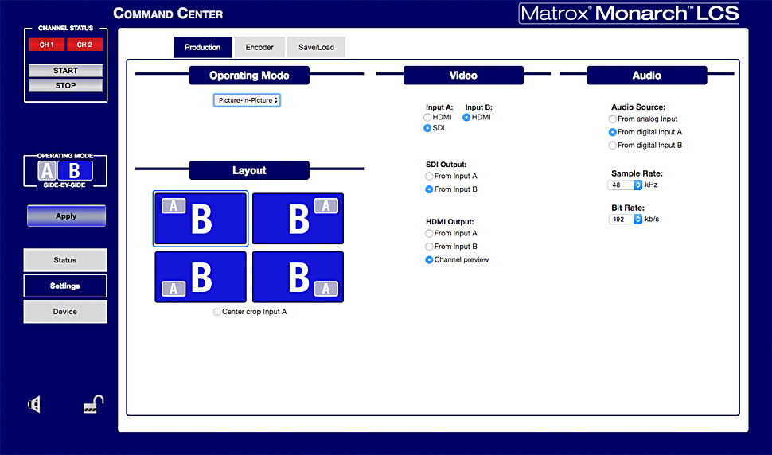This screenshot has width=772, height=455.
Task: Click the SDI Output label
Action: [x=446, y=165]
